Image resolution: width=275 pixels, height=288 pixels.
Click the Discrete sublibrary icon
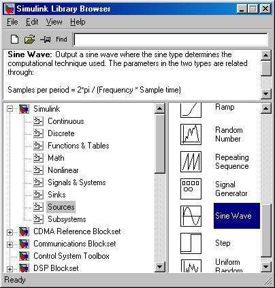pos(38,133)
